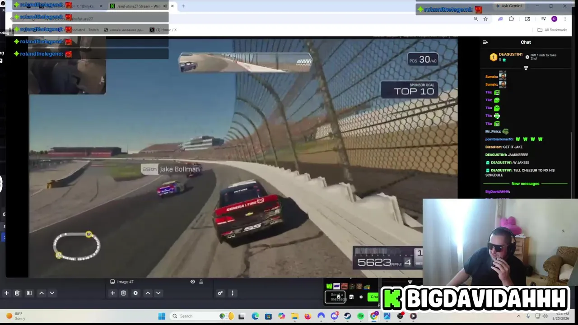This screenshot has height=325, width=578.
Task: Move scene down with arrow
Action: click(52, 293)
